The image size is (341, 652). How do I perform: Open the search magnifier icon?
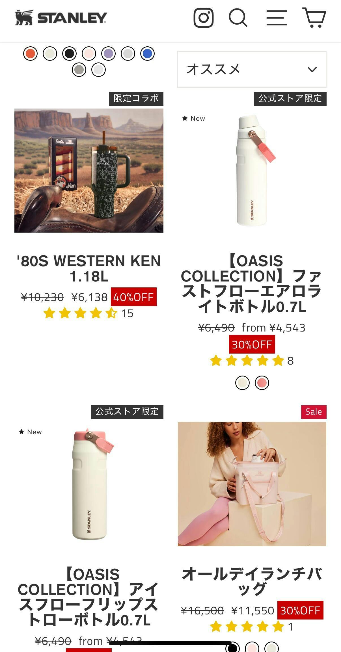(x=238, y=18)
